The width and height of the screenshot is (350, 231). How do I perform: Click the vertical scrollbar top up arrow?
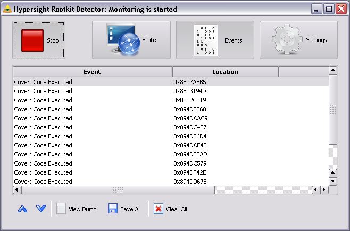click(333, 70)
